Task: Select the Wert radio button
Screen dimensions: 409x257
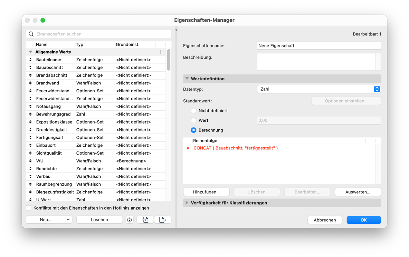Action: pyautogui.click(x=193, y=120)
